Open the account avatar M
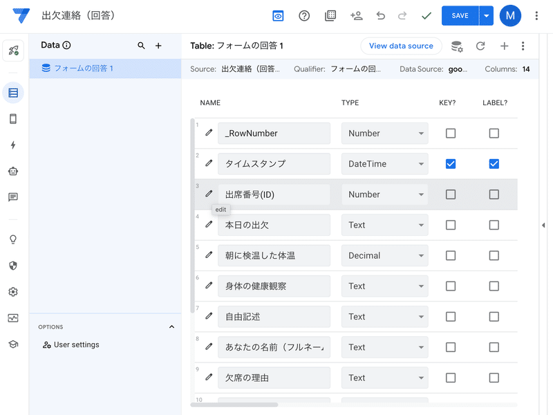 click(x=510, y=15)
